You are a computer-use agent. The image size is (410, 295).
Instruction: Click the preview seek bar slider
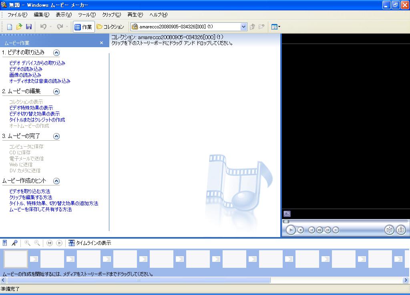(286, 221)
